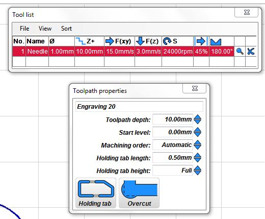
Task: Close the Tool list window
Action: point(247,12)
